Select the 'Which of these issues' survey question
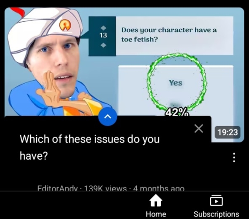 tap(90, 147)
